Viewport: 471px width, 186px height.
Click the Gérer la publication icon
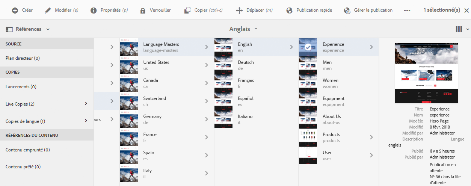click(x=347, y=11)
